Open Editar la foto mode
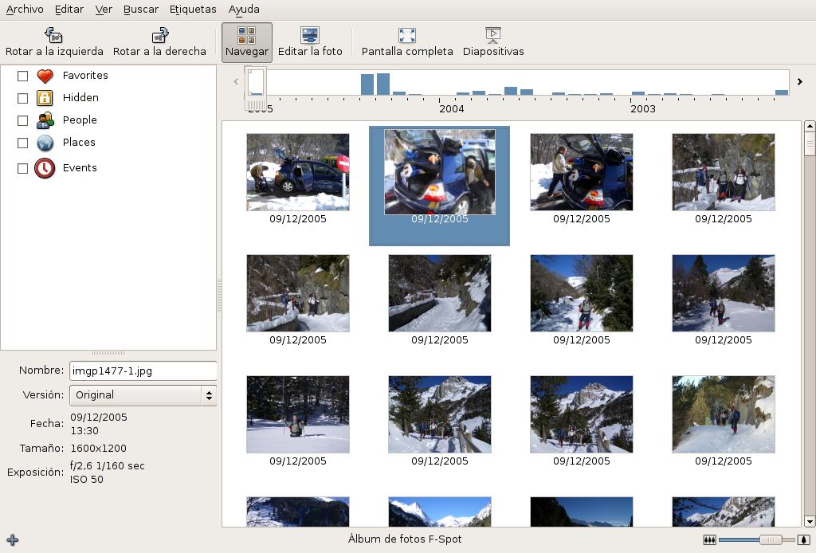The image size is (816, 553). [310, 42]
